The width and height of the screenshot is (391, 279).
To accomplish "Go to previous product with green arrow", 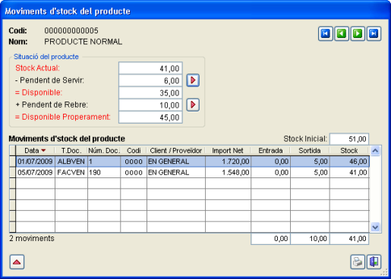I will (x=342, y=33).
